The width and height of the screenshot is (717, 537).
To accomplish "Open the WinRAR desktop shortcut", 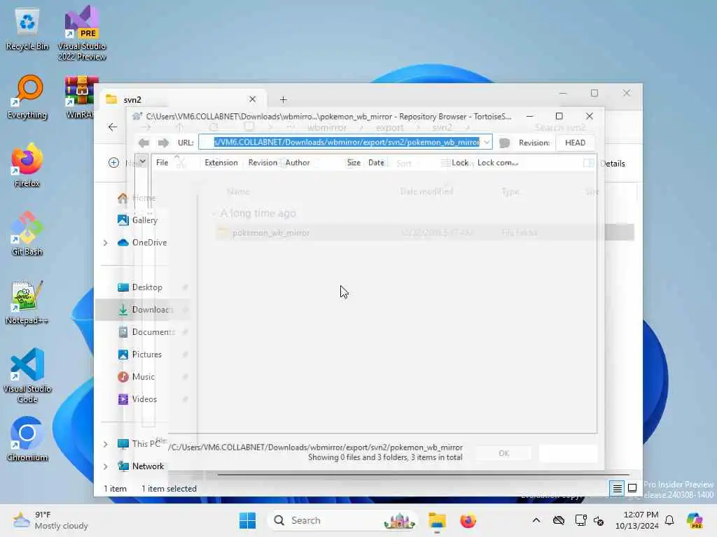I will coord(81,97).
